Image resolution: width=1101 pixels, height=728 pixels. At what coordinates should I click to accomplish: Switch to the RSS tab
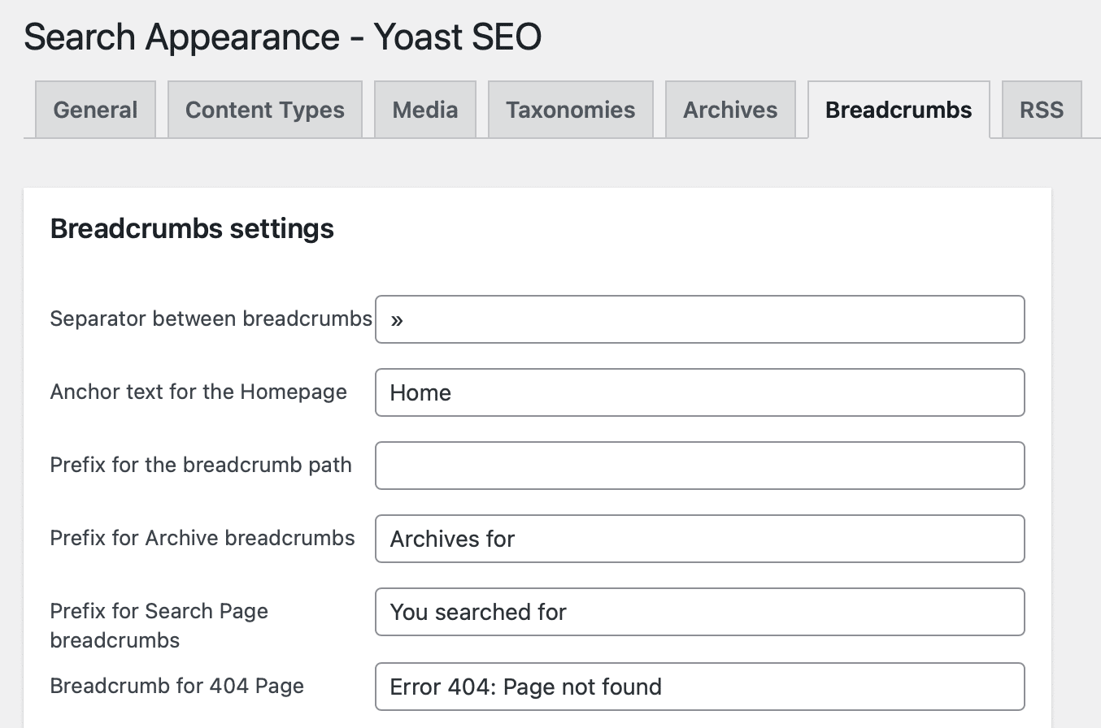coord(1041,110)
